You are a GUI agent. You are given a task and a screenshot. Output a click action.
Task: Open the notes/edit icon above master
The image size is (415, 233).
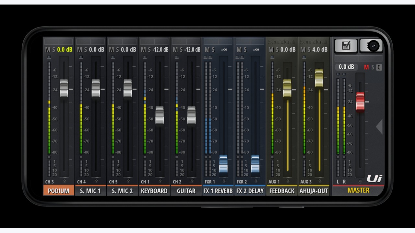pyautogui.click(x=346, y=46)
